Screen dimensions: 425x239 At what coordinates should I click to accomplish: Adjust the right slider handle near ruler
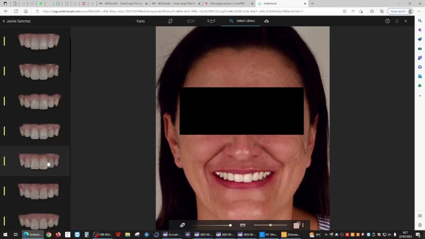point(270,225)
